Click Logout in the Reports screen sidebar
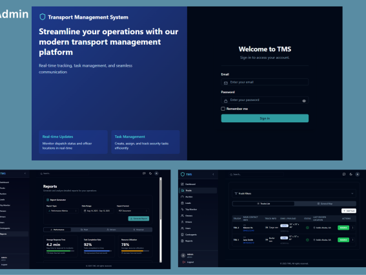The width and height of the screenshot is (366, 275). [x=5, y=265]
